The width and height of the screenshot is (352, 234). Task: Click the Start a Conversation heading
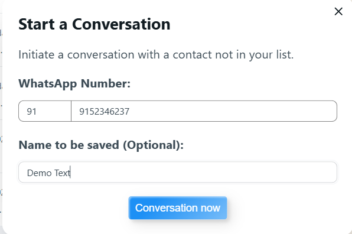pos(94,24)
